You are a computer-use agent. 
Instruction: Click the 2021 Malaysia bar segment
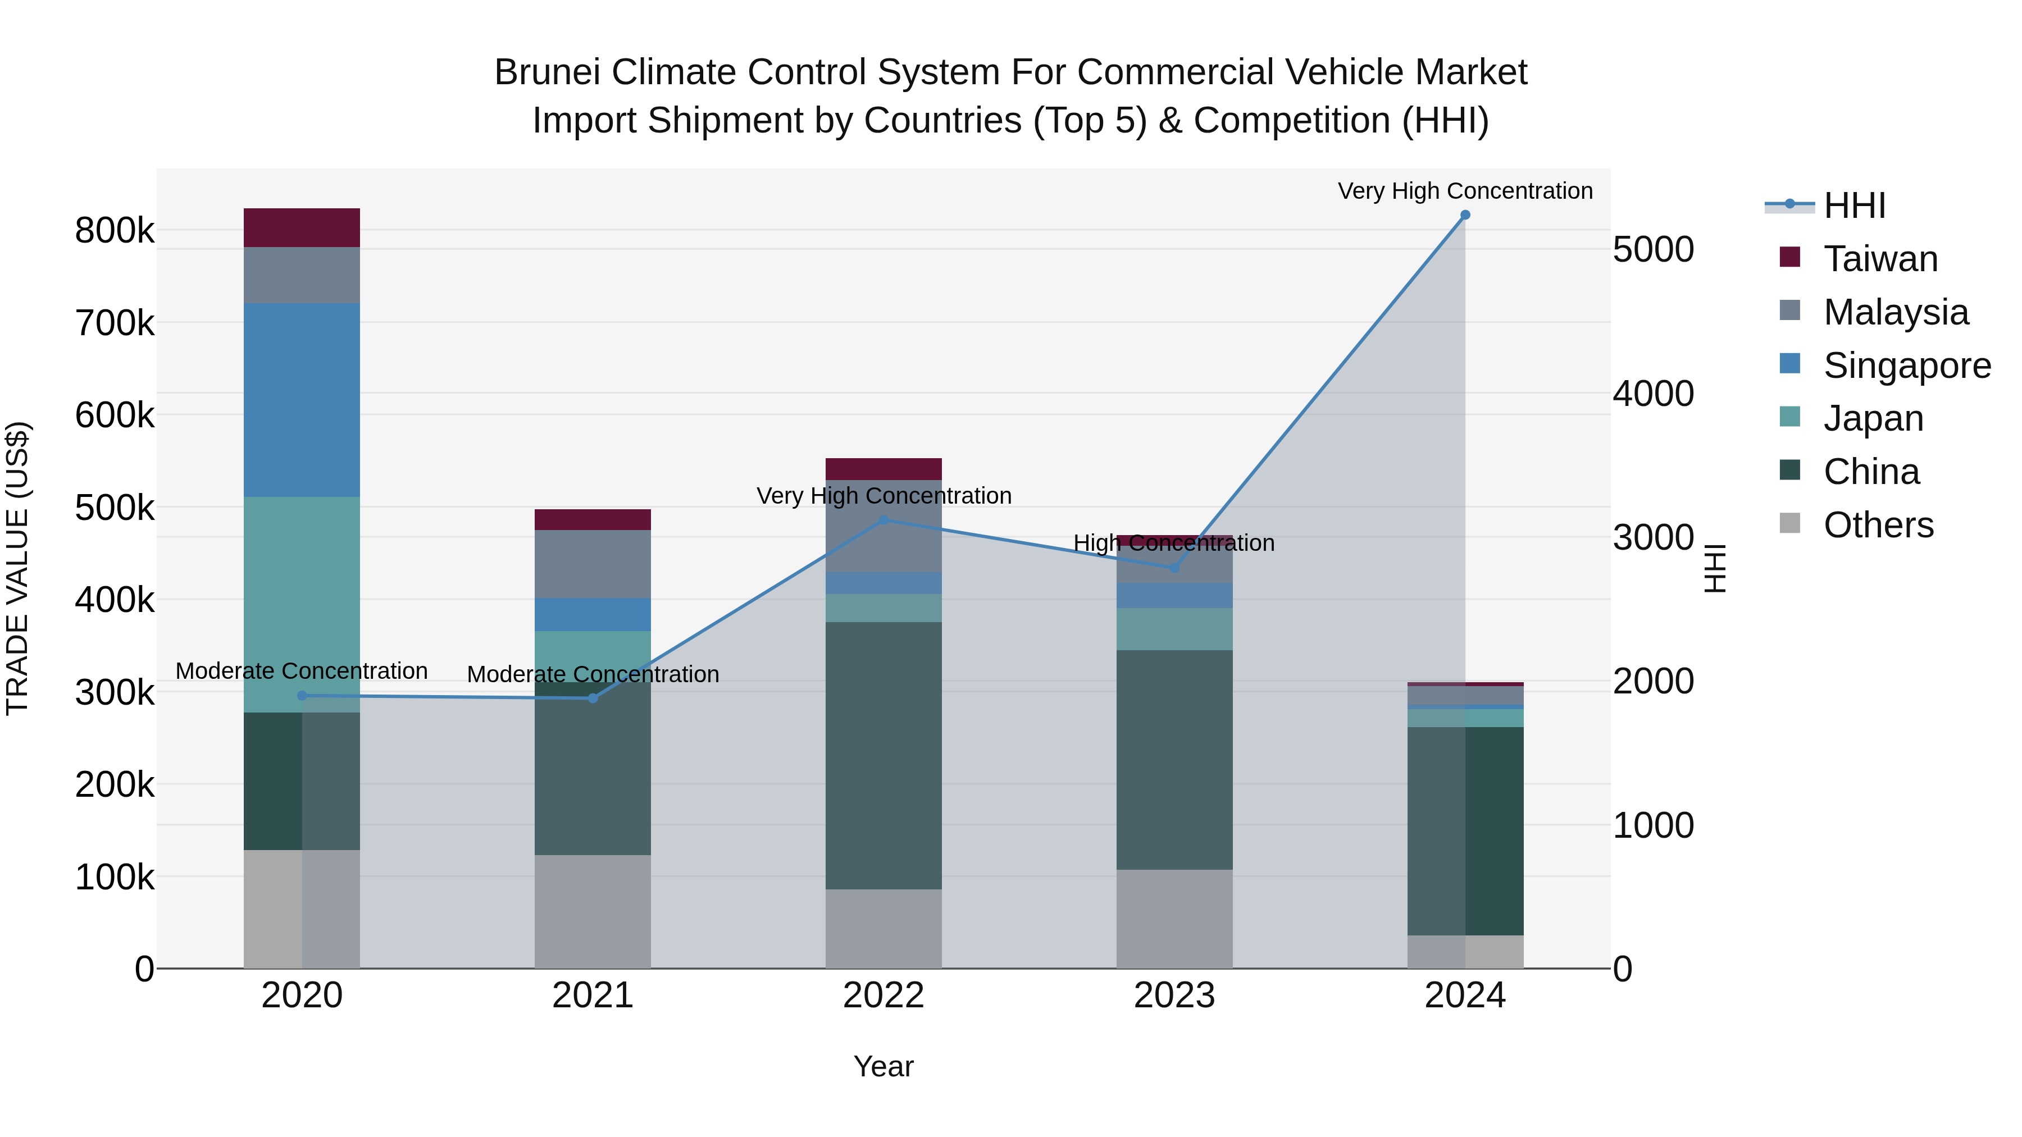coord(593,564)
